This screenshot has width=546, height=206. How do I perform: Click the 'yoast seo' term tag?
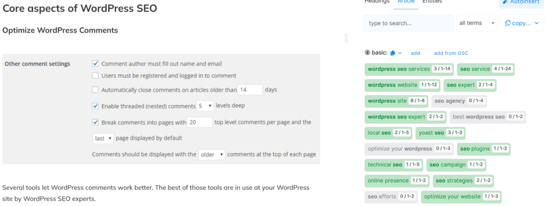click(440, 133)
